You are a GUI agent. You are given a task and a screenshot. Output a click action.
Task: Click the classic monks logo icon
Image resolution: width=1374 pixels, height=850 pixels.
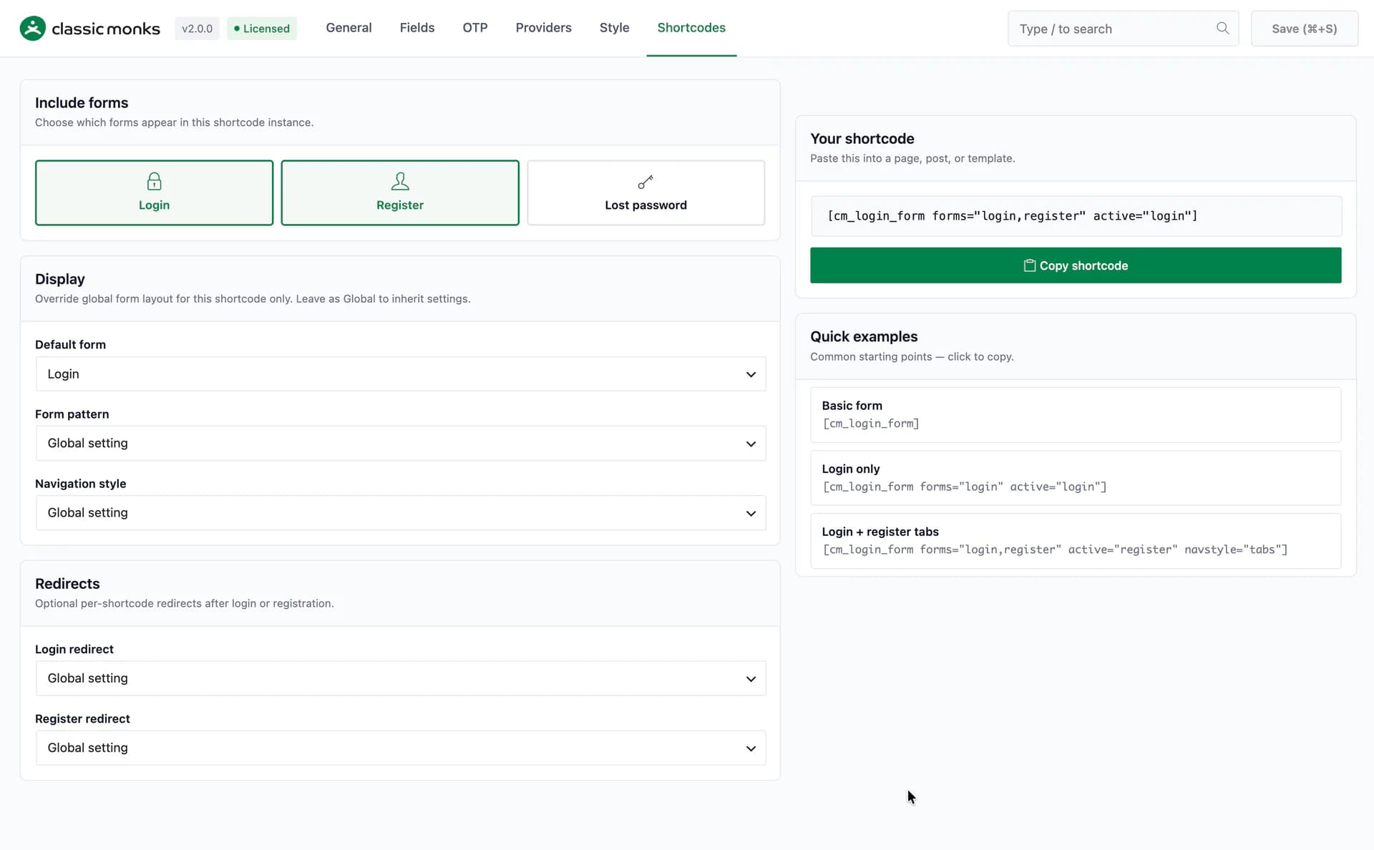(32, 29)
